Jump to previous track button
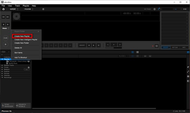 pos(3,17)
